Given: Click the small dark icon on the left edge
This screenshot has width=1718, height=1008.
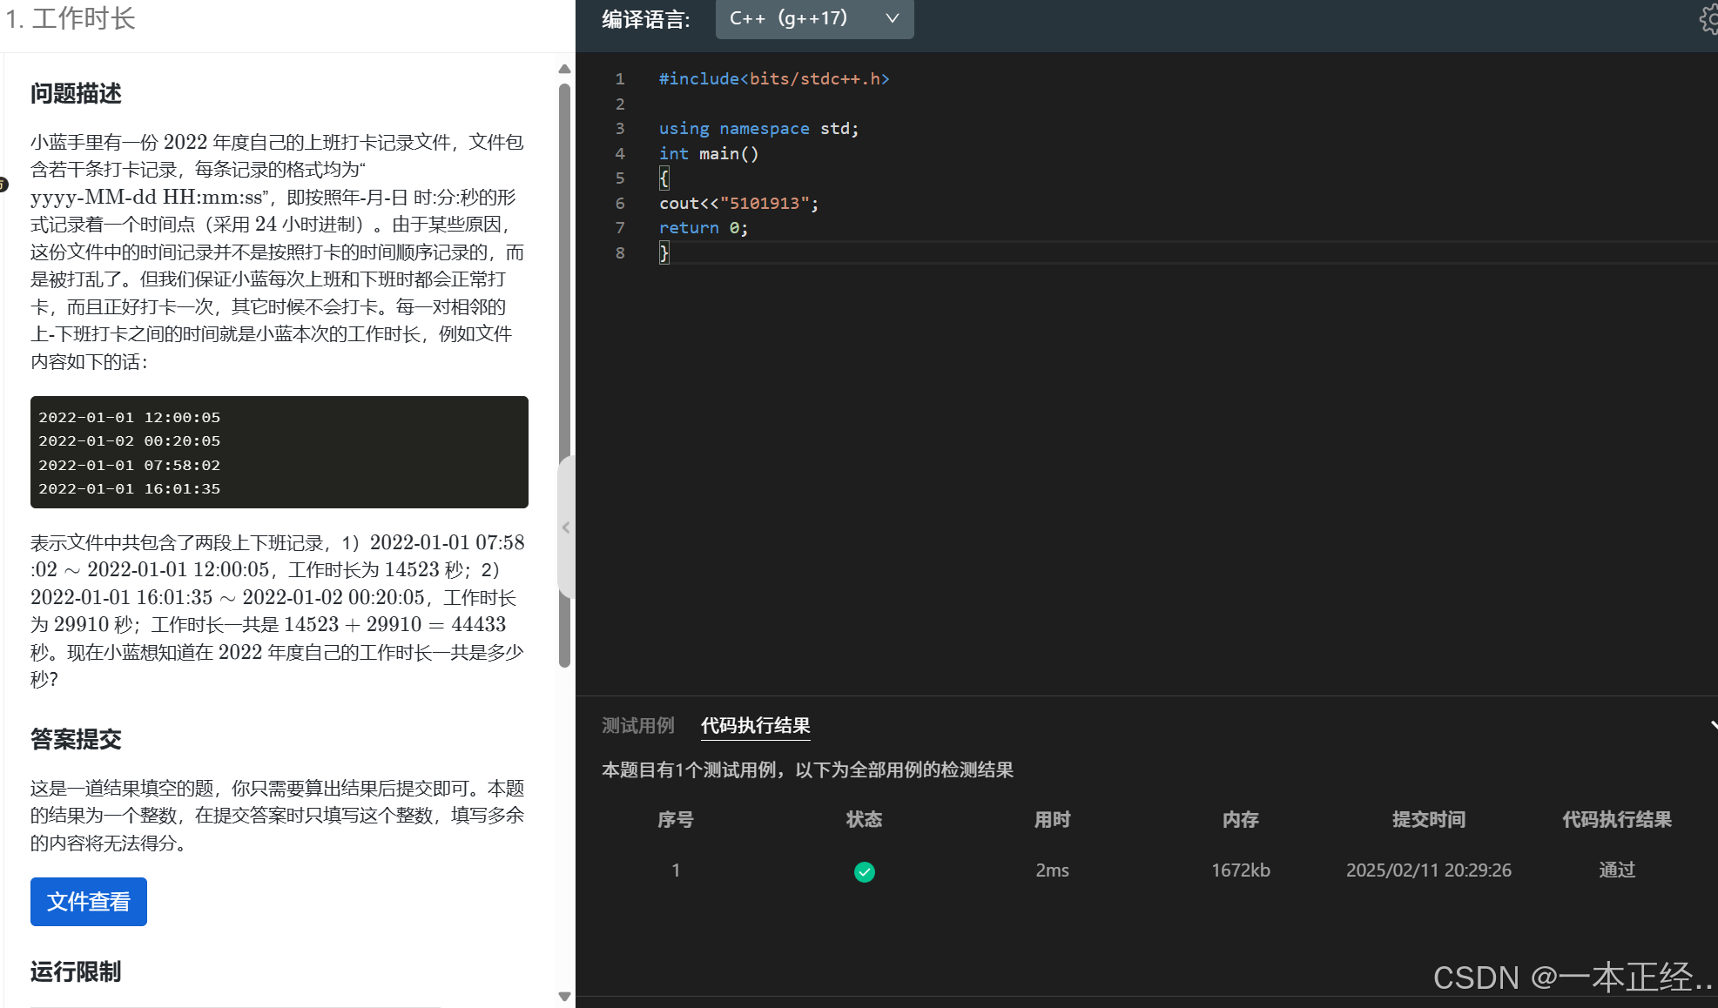Looking at the screenshot, I should tap(3, 185).
